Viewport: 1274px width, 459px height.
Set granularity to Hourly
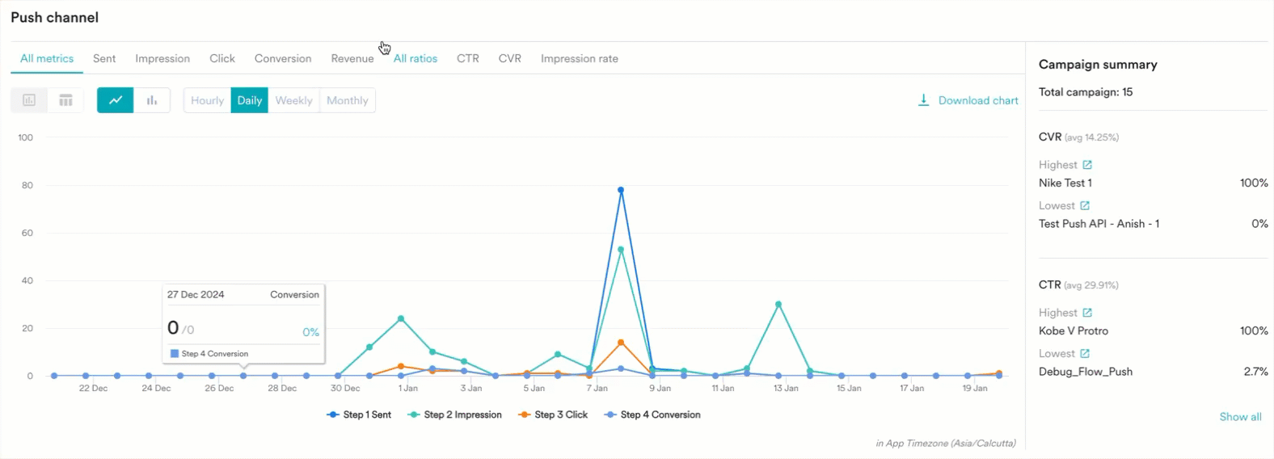click(207, 100)
